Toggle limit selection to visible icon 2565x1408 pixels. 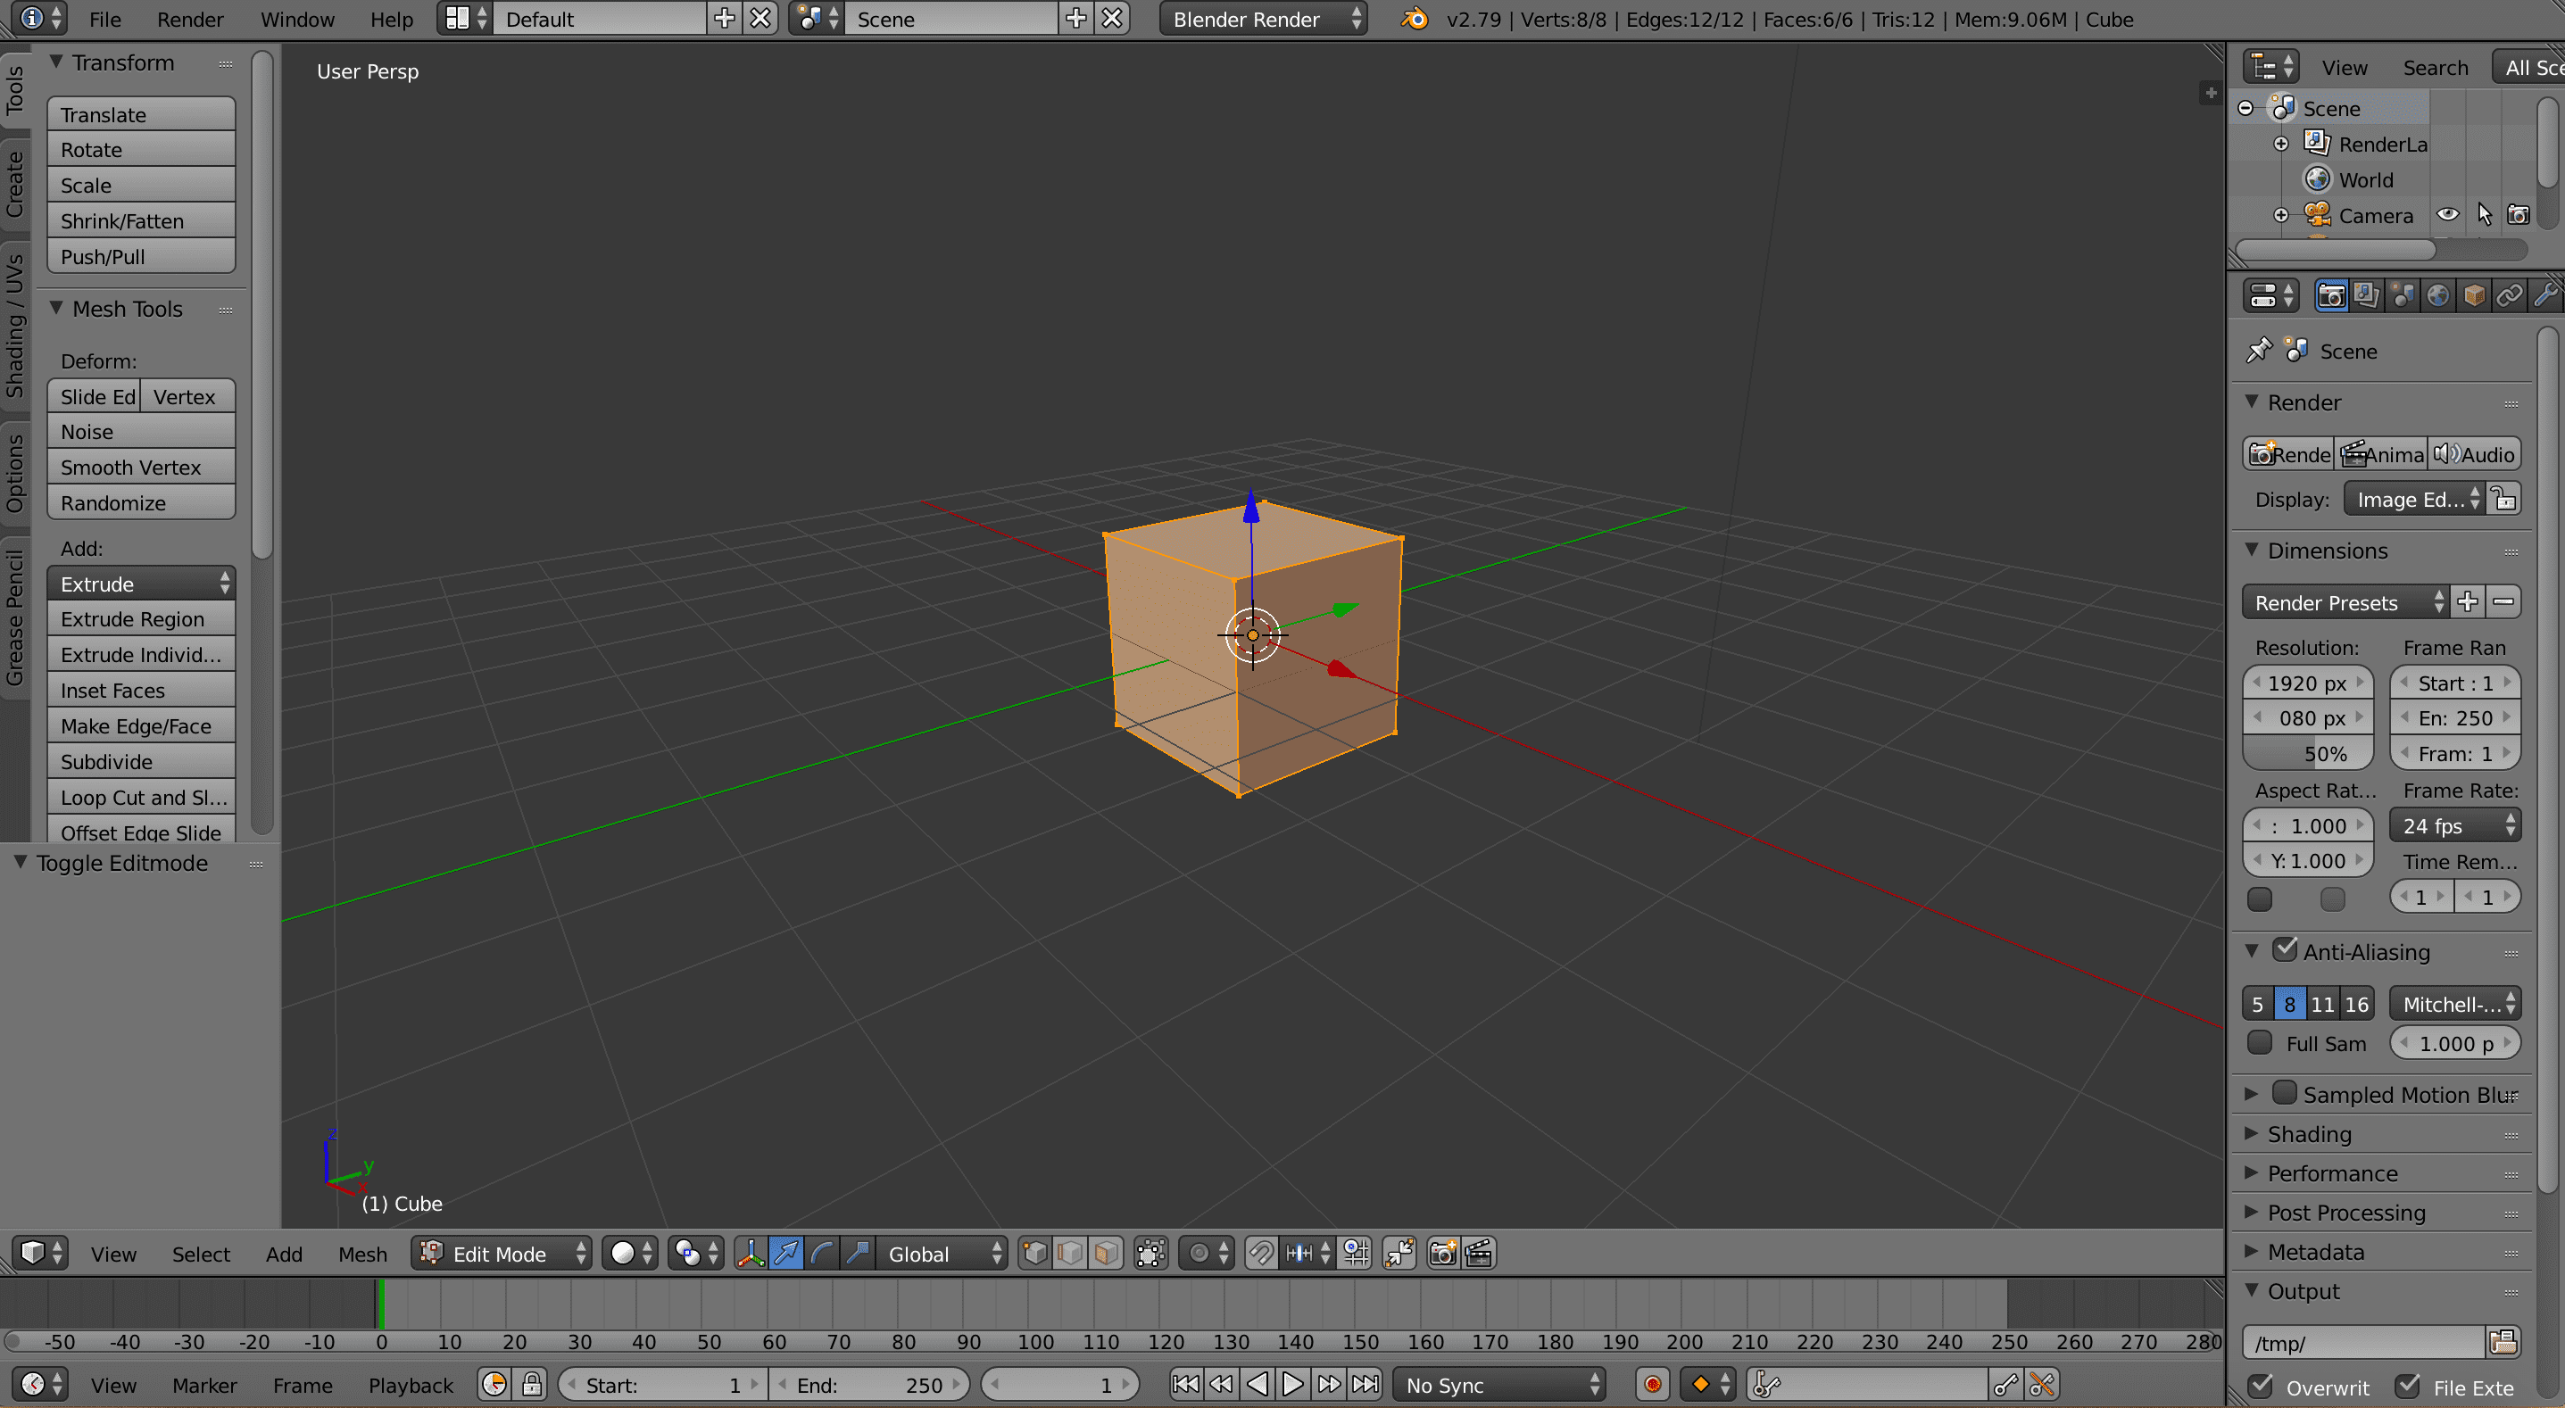pyautogui.click(x=1151, y=1253)
